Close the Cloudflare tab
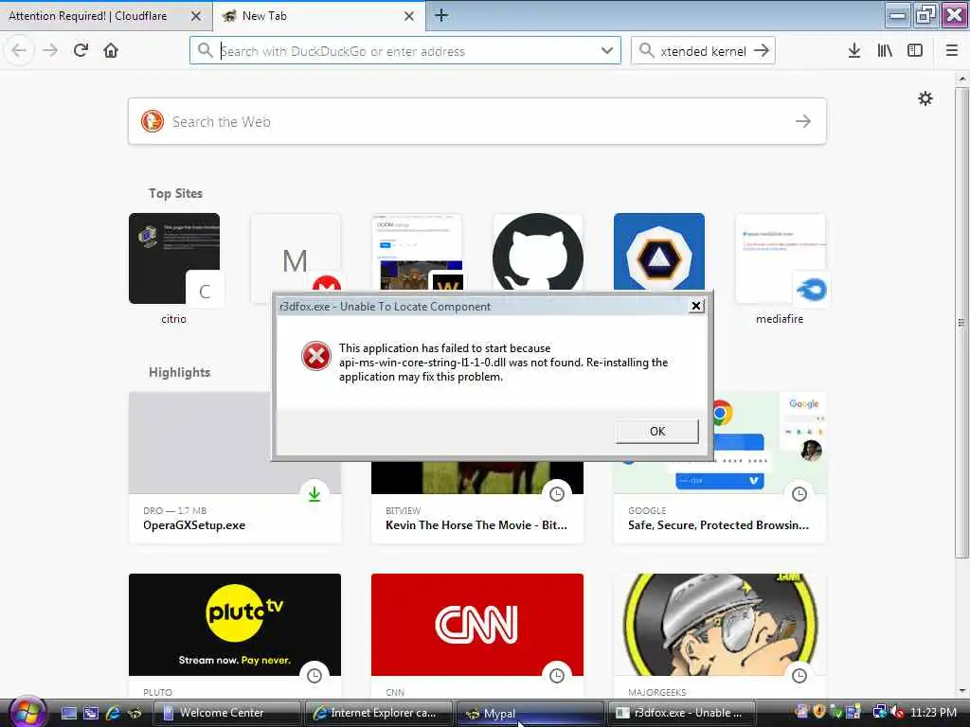Image resolution: width=970 pixels, height=727 pixels. coord(196,16)
